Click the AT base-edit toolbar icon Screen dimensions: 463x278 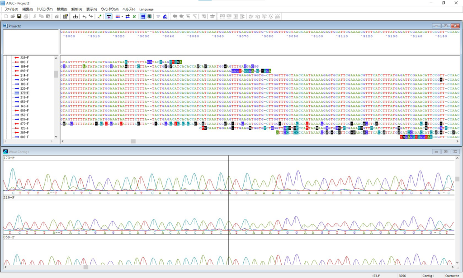(99, 17)
